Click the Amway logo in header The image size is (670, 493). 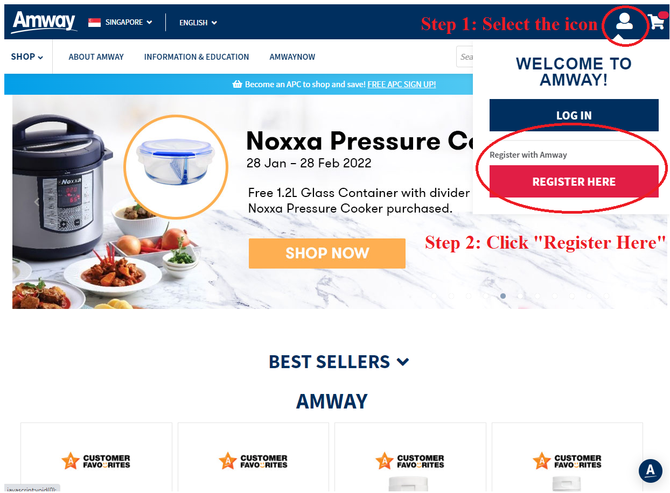pyautogui.click(x=44, y=22)
